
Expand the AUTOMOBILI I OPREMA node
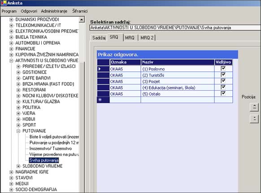[11, 43]
